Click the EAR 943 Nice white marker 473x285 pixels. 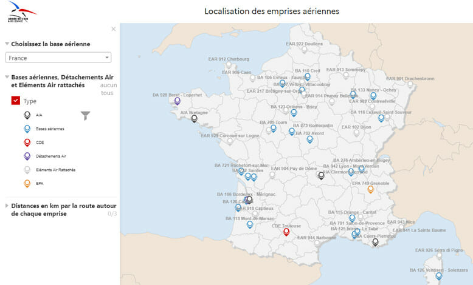(401, 227)
